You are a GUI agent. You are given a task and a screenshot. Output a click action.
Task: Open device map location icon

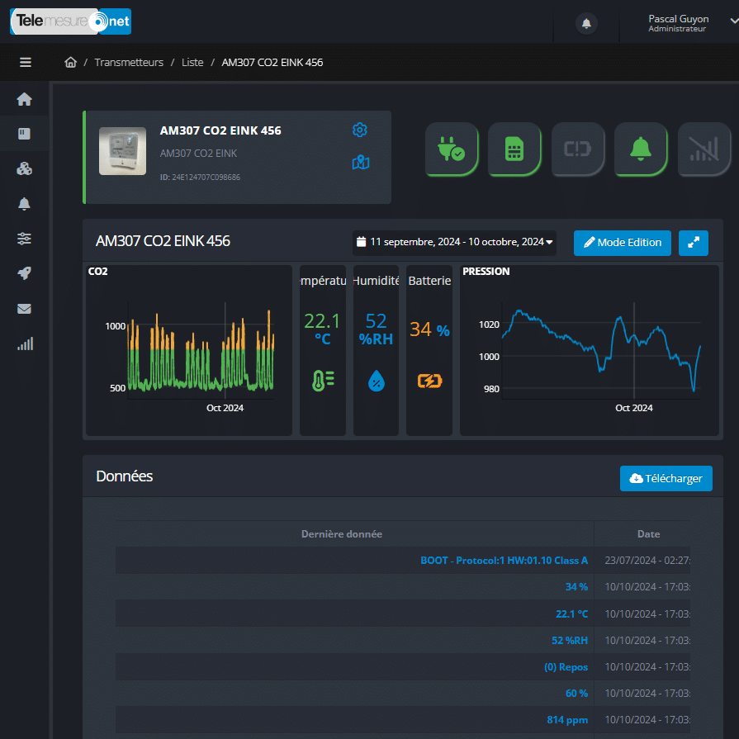(361, 163)
